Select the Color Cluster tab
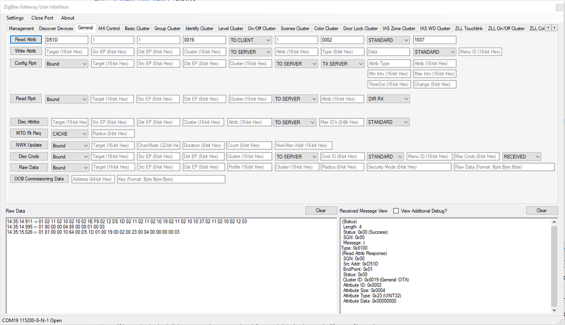Screen dimensions: 565x325 pyautogui.click(x=326, y=28)
